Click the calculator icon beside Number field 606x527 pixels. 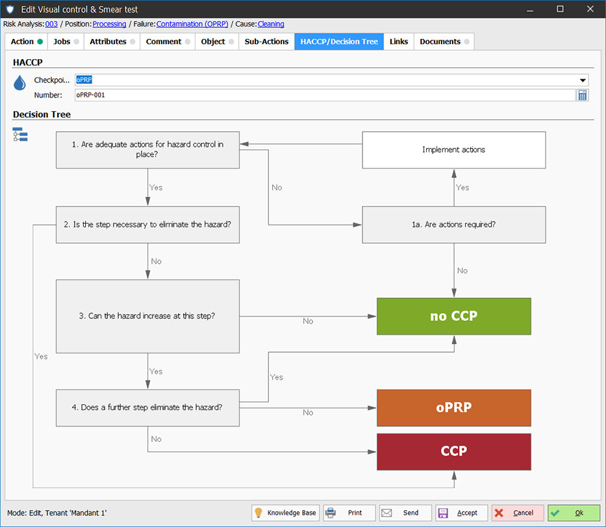[x=583, y=95]
